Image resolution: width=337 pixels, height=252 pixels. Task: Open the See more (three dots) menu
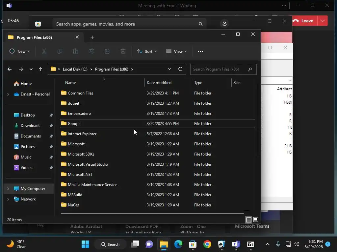[200, 52]
